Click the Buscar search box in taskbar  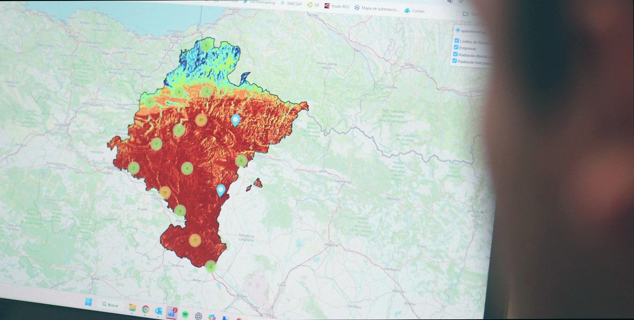[x=110, y=305]
